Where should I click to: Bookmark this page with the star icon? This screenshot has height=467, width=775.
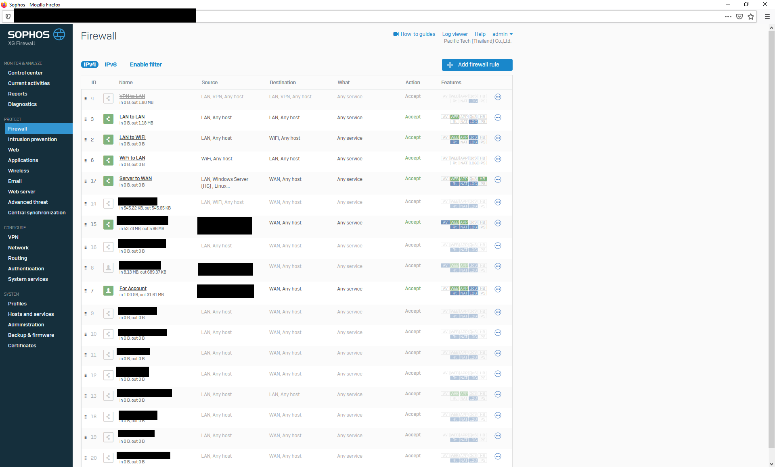(x=751, y=17)
